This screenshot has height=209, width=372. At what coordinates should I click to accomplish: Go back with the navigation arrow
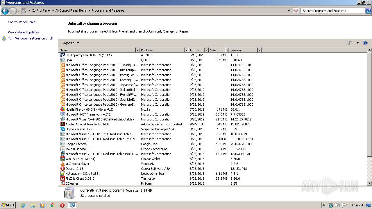(x=5, y=11)
